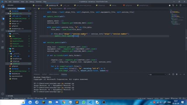Viewport: 187px width, 105px height.
Task: Expand the Outline section
Action: (x=18, y=96)
